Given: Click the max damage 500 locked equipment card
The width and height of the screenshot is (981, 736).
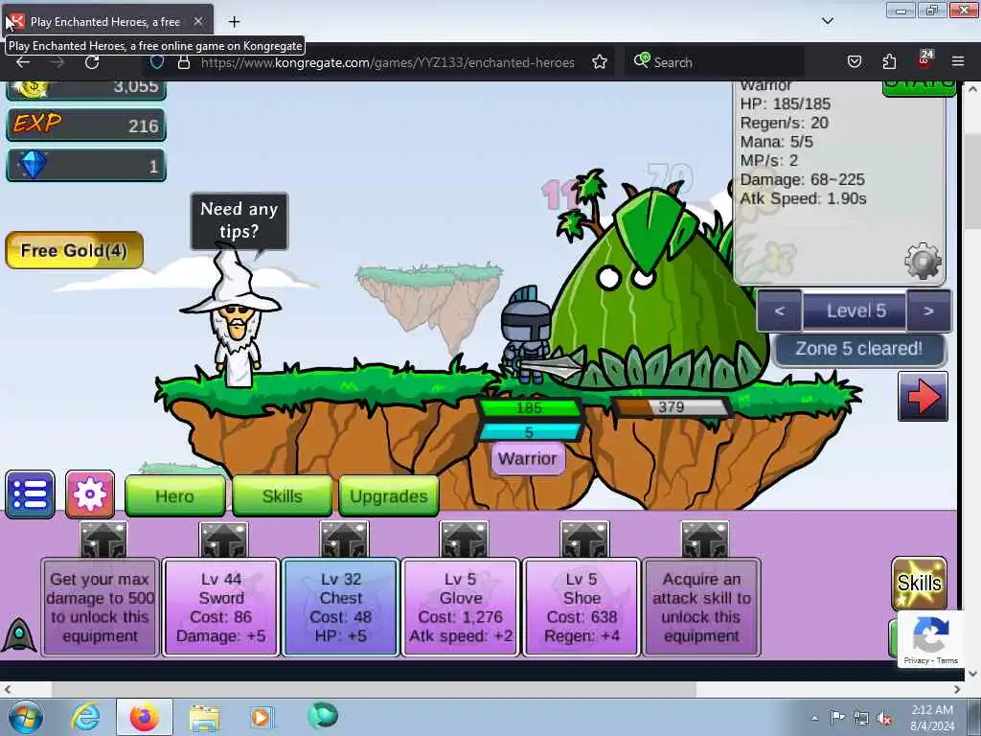Looking at the screenshot, I should 100,607.
